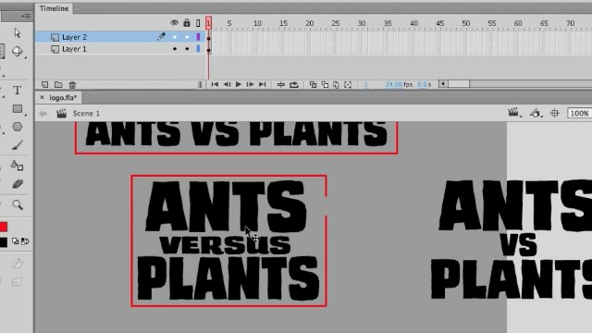Open the black fill color swatch
The height and width of the screenshot is (333, 592).
coord(4,242)
